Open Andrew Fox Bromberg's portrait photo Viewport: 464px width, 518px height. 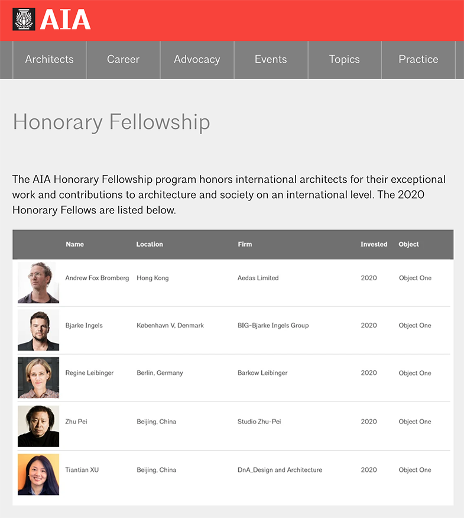point(38,283)
